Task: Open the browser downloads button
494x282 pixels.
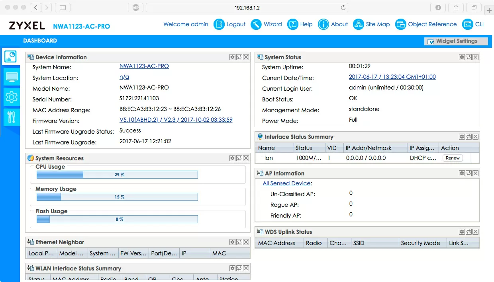Action: pyautogui.click(x=438, y=8)
